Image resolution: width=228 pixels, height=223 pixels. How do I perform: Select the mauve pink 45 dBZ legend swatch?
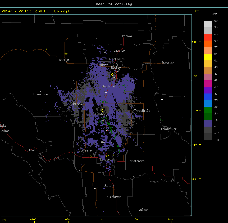click(x=208, y=77)
